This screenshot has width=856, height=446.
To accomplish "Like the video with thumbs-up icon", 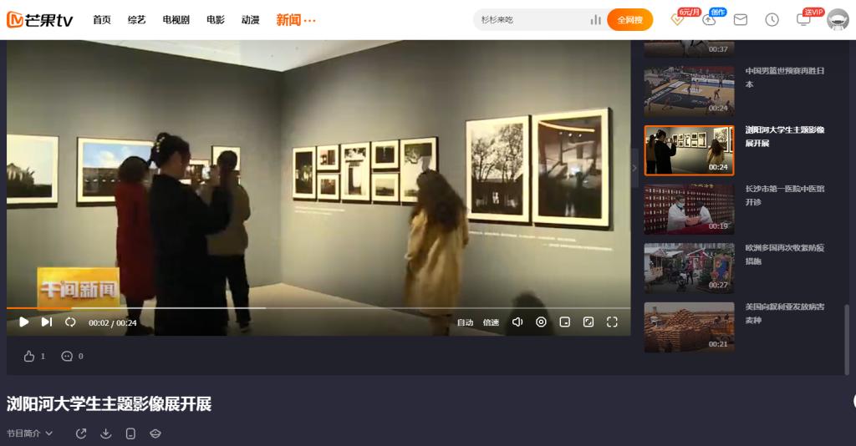I will tap(29, 357).
